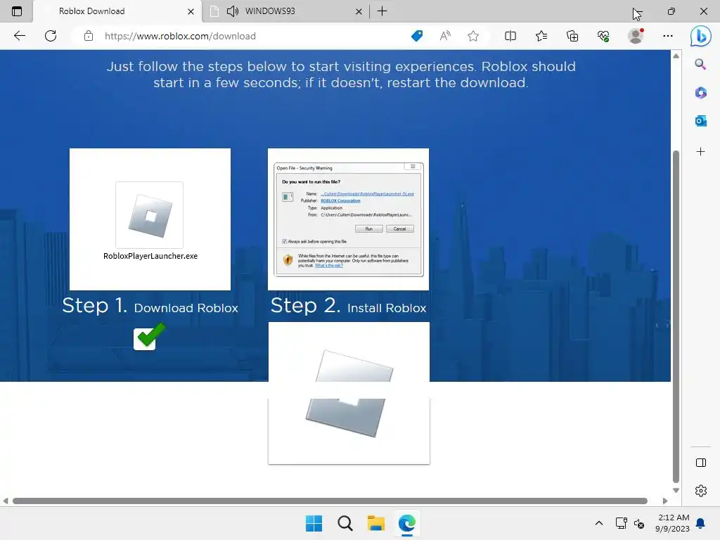The width and height of the screenshot is (720, 540).
Task: Open the sidebar Search icon
Action: coord(700,64)
